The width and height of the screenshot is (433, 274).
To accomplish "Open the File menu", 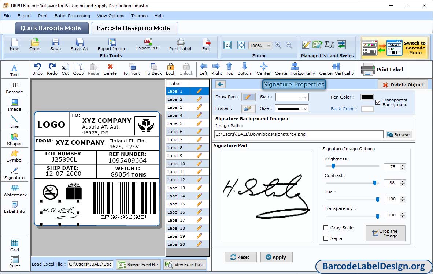I will [x=7, y=16].
